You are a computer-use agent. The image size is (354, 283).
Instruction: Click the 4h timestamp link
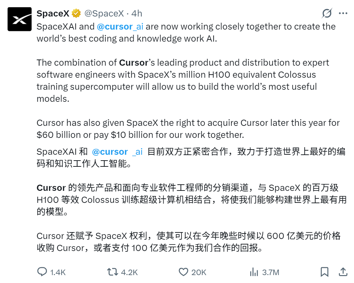tap(137, 13)
